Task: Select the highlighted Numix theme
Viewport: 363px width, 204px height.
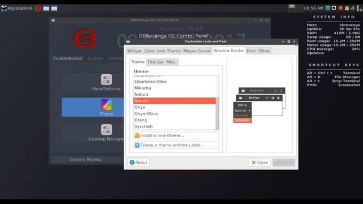Action: coord(174,101)
